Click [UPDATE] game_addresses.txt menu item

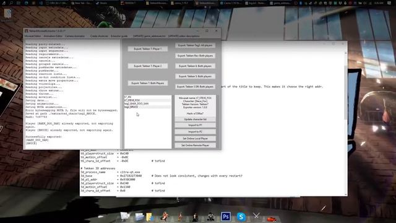click(x=149, y=36)
